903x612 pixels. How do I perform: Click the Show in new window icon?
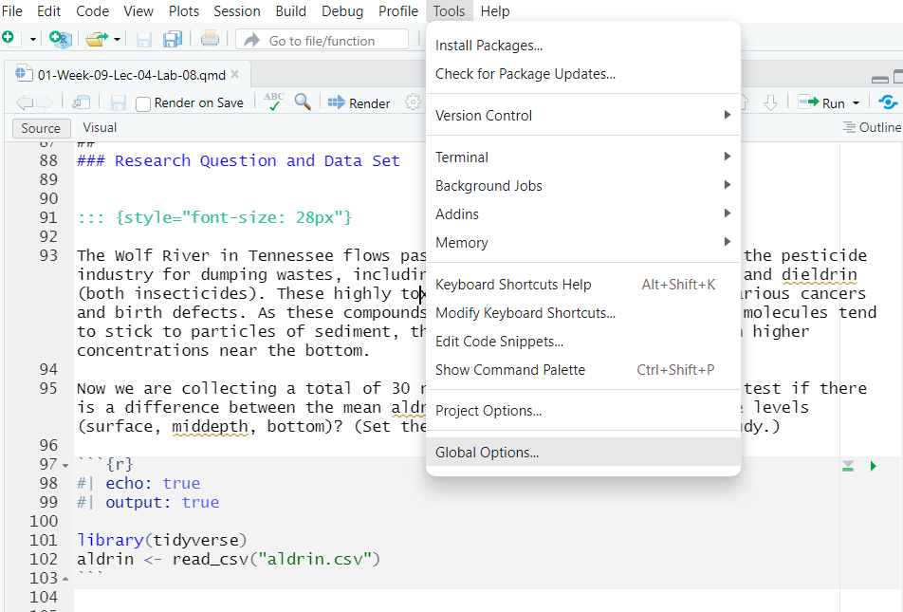(82, 102)
